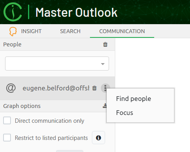Click inside the People input field
190x152 pixels.
click(57, 64)
